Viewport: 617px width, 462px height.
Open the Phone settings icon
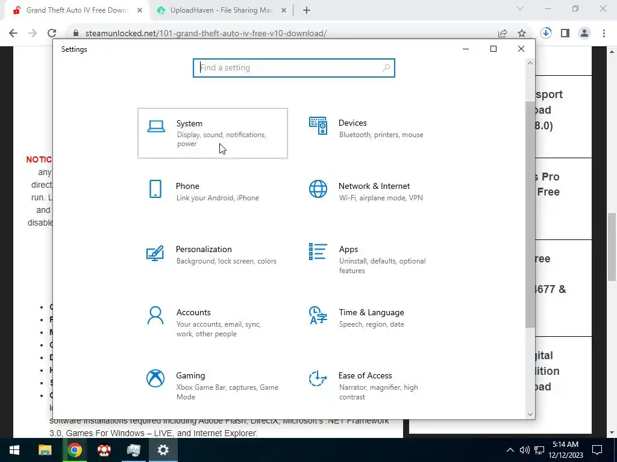[x=155, y=189]
